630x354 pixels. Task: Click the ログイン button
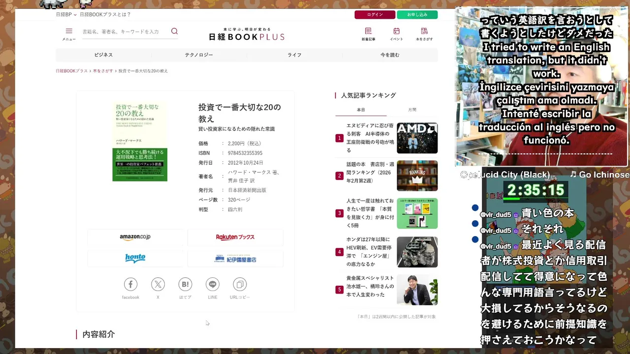pyautogui.click(x=375, y=15)
